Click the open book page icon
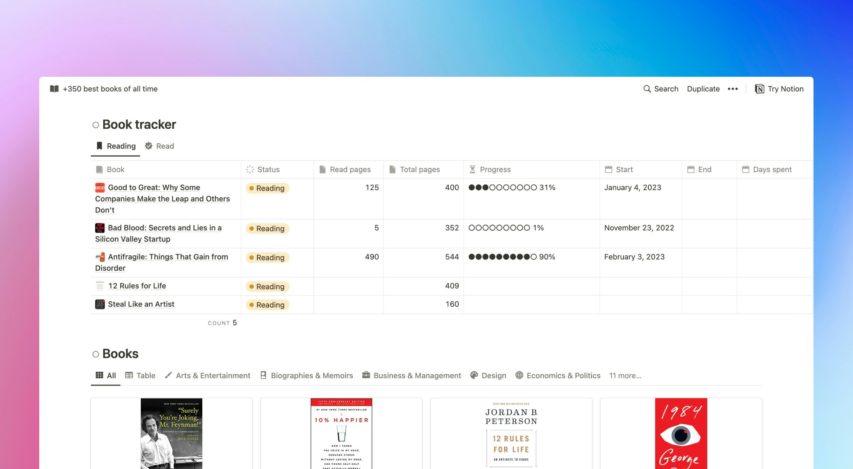The image size is (853, 469). pos(54,89)
